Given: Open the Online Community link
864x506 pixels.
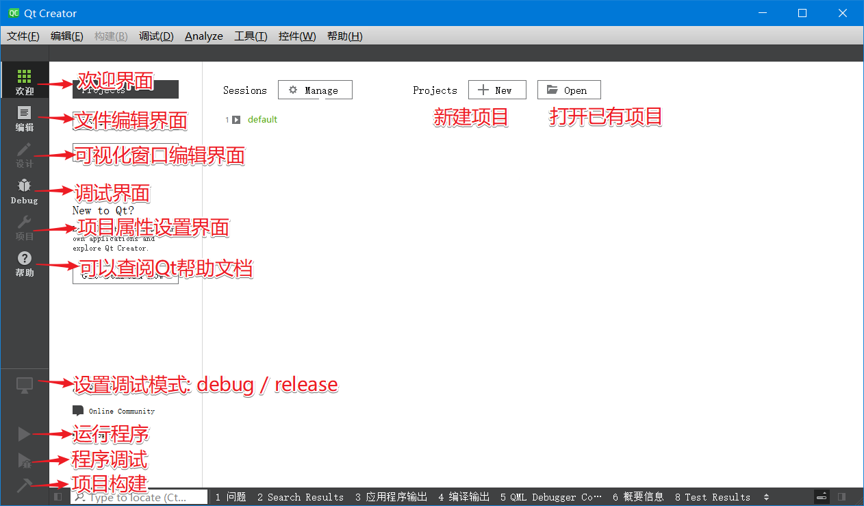Looking at the screenshot, I should pos(122,411).
